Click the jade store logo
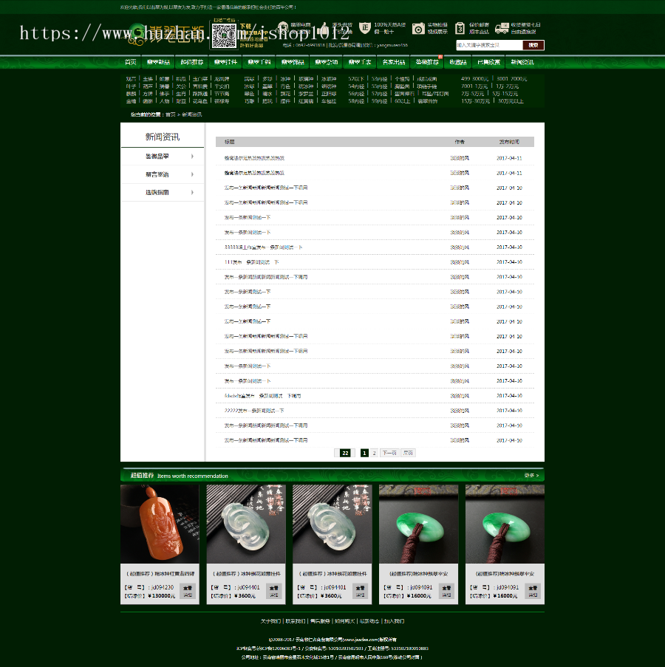Screen dimensions: 665x667 tap(166, 34)
